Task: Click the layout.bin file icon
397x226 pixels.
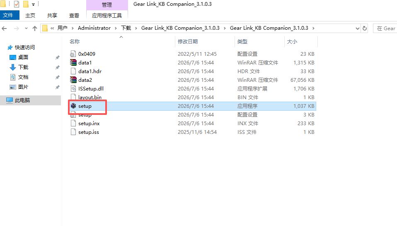Action: tap(73, 97)
